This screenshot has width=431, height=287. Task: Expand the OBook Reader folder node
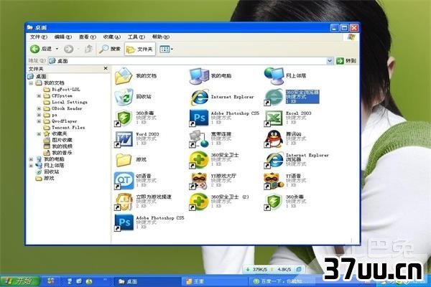[39, 108]
